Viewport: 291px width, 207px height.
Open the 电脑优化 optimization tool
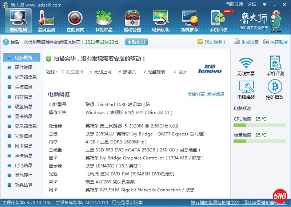coord(161,21)
